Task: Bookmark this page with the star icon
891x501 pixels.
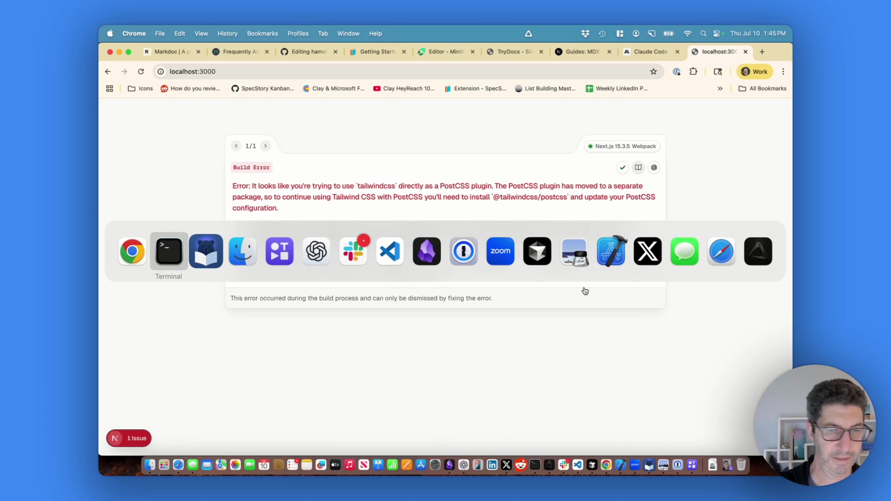Action: [653, 71]
